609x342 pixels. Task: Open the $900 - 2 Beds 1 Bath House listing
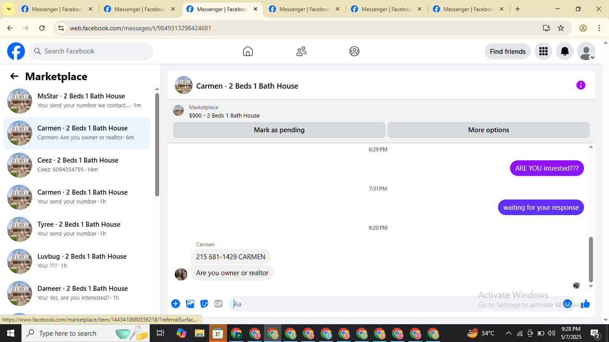224,115
